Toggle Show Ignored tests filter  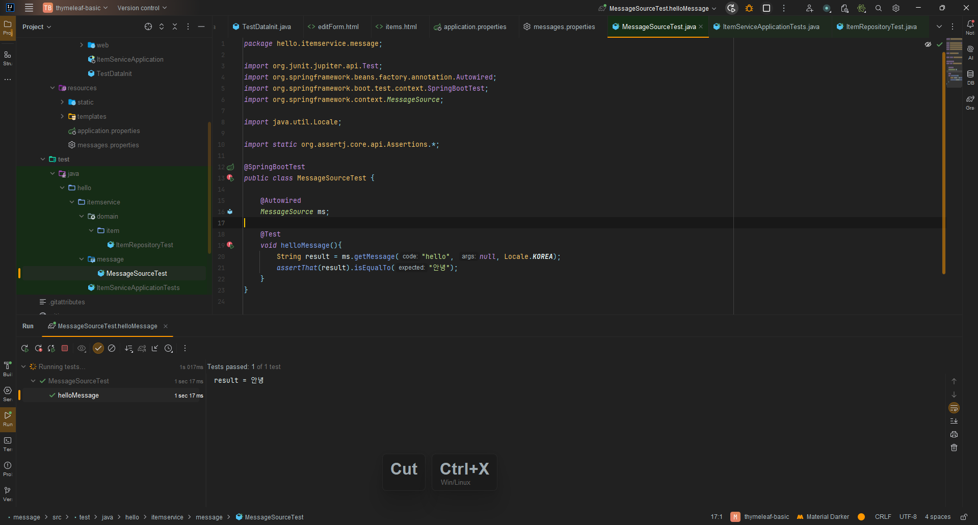112,349
